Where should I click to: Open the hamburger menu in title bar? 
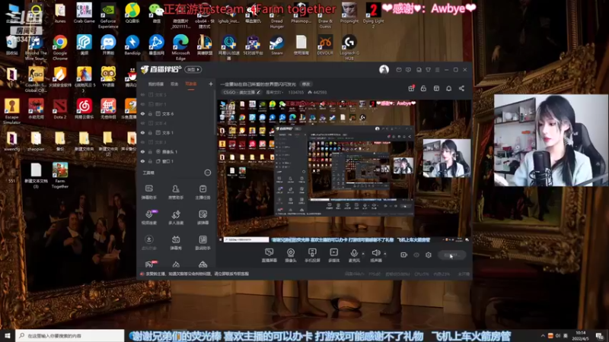coord(437,70)
